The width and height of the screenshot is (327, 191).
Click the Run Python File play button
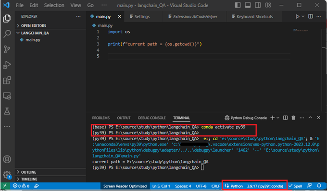tap(297, 16)
